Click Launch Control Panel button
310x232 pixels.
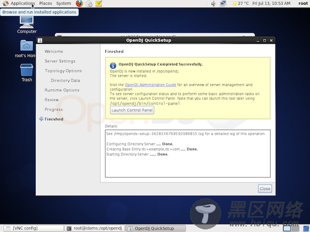tap(132, 110)
